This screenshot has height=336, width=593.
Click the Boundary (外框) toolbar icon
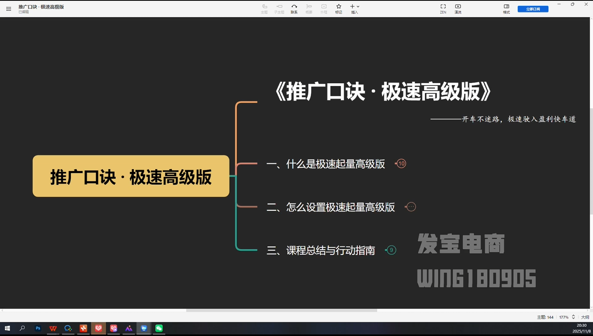323,8
